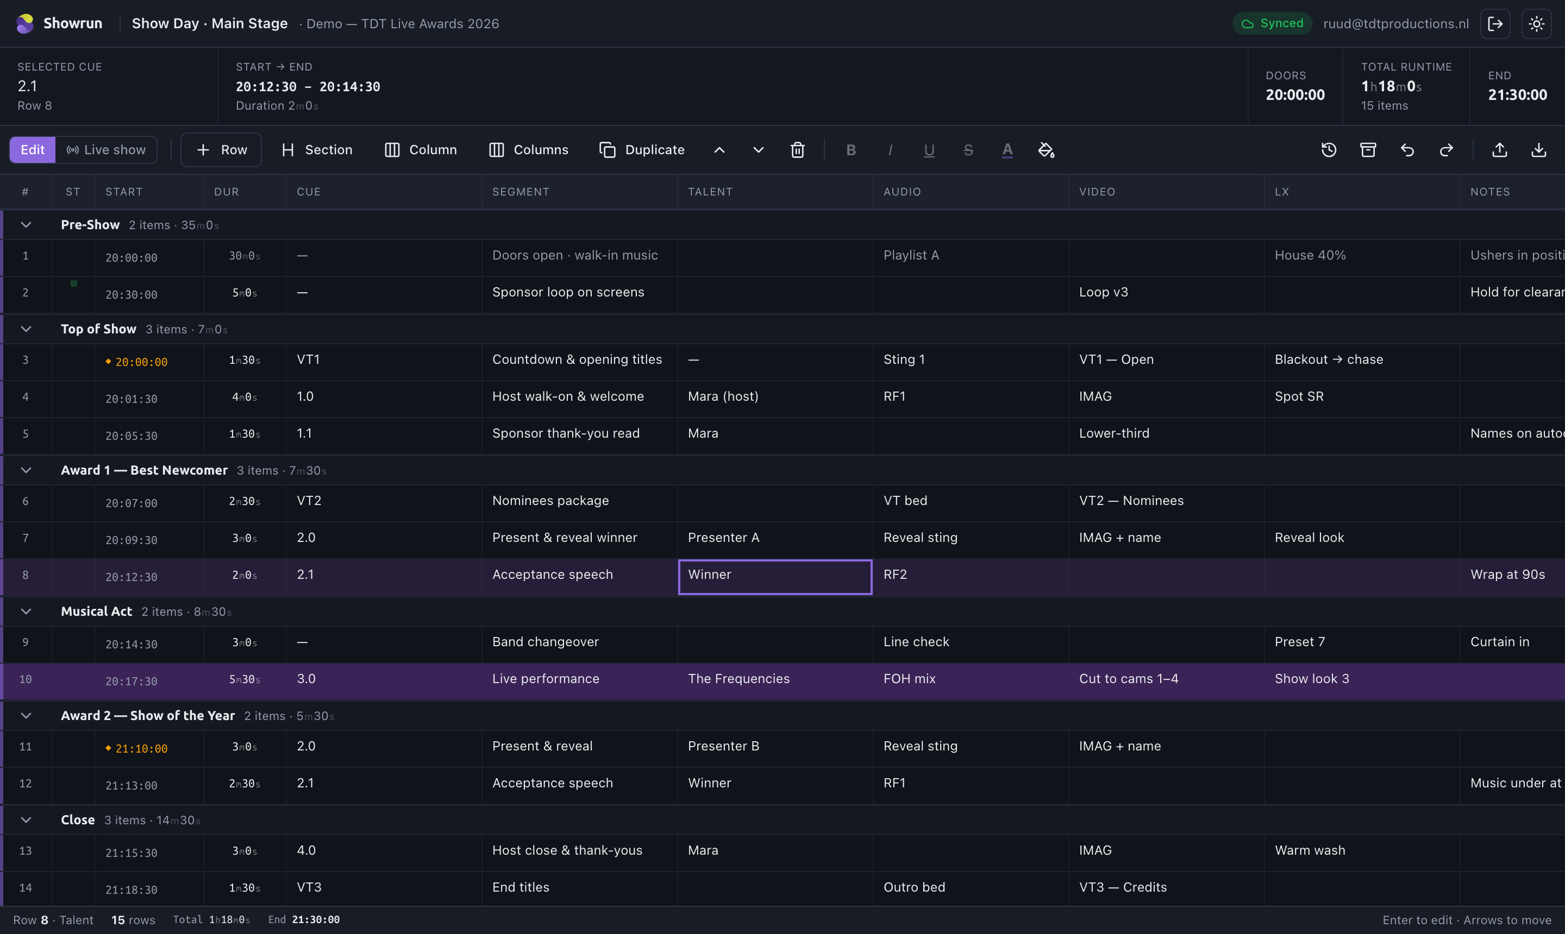1565x934 pixels.
Task: Click the START column header
Action: (x=149, y=192)
